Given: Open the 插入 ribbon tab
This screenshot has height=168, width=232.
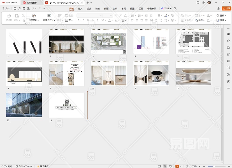Looking at the screenshot, I should click(x=80, y=9).
